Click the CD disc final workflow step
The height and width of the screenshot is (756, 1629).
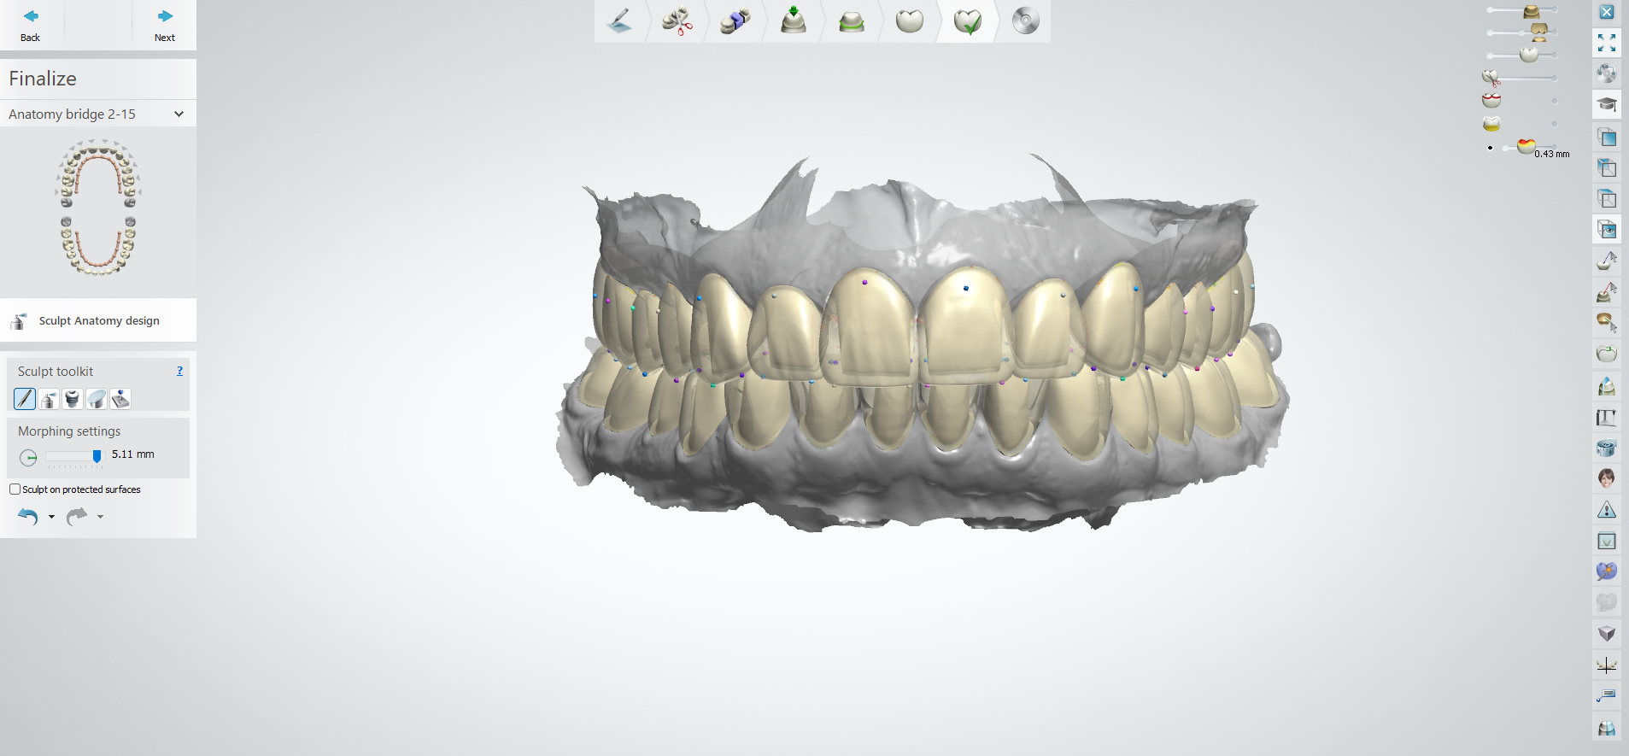pos(1025,21)
